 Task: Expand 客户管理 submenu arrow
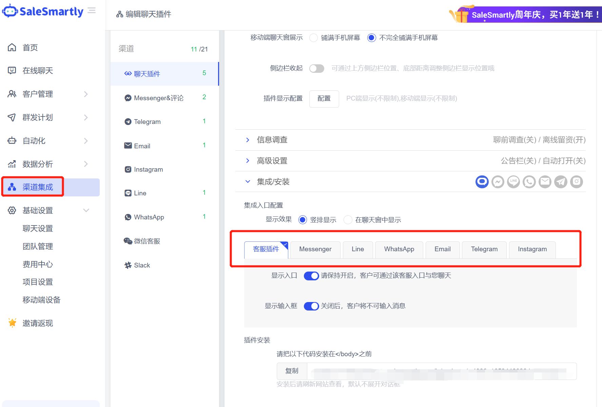(86, 94)
